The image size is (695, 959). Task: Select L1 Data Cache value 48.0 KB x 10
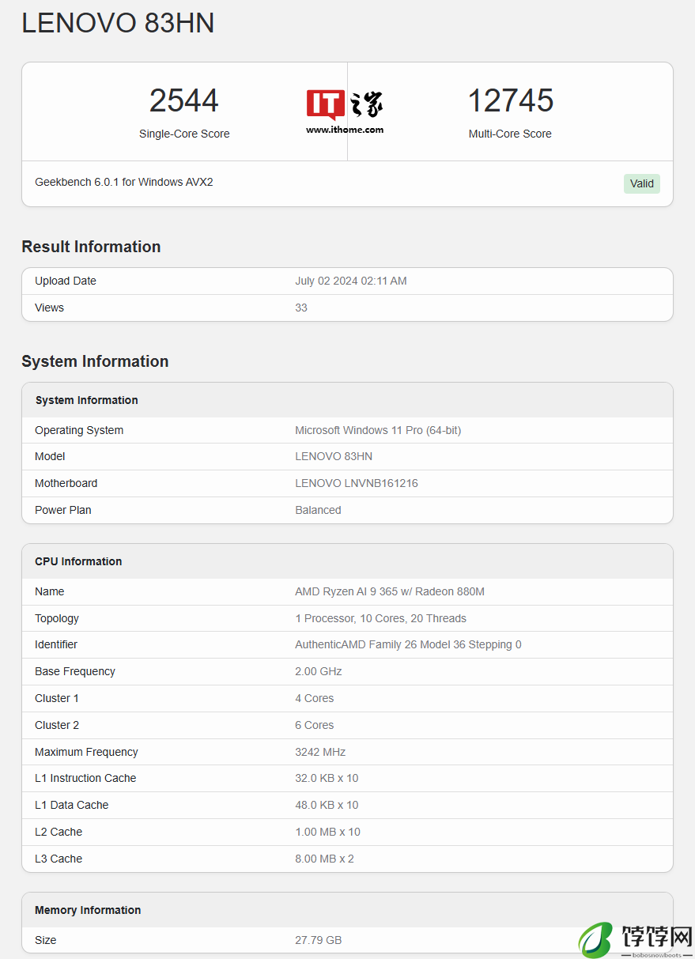click(327, 805)
